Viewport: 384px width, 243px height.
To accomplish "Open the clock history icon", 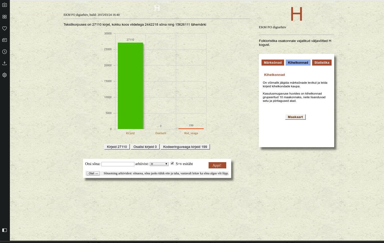I will click(x=4, y=52).
